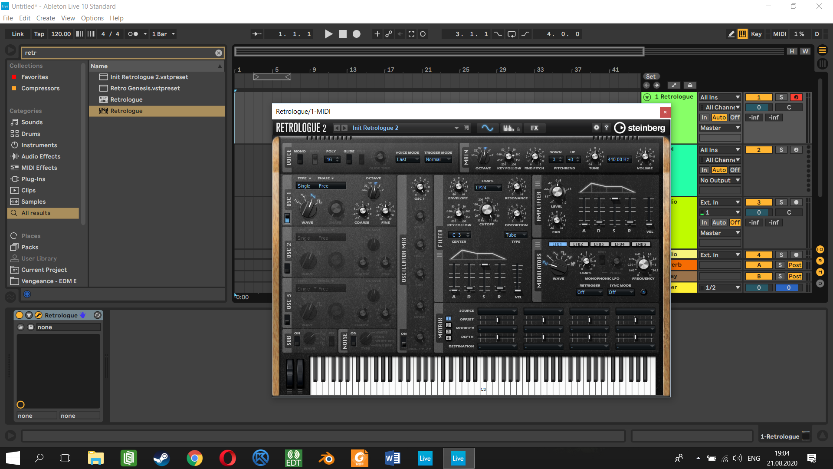Arm track 1 for recording
This screenshot has width=833, height=469.
[x=796, y=97]
